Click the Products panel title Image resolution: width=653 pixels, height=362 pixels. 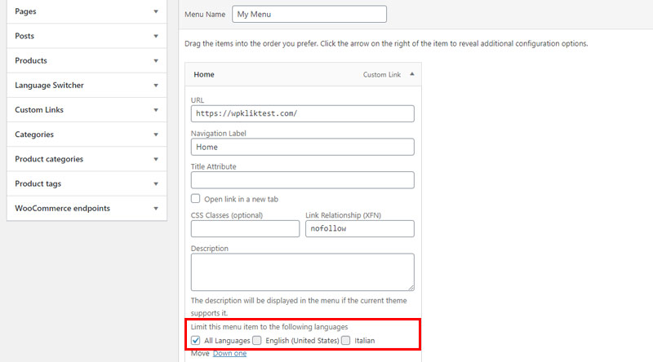coord(31,60)
